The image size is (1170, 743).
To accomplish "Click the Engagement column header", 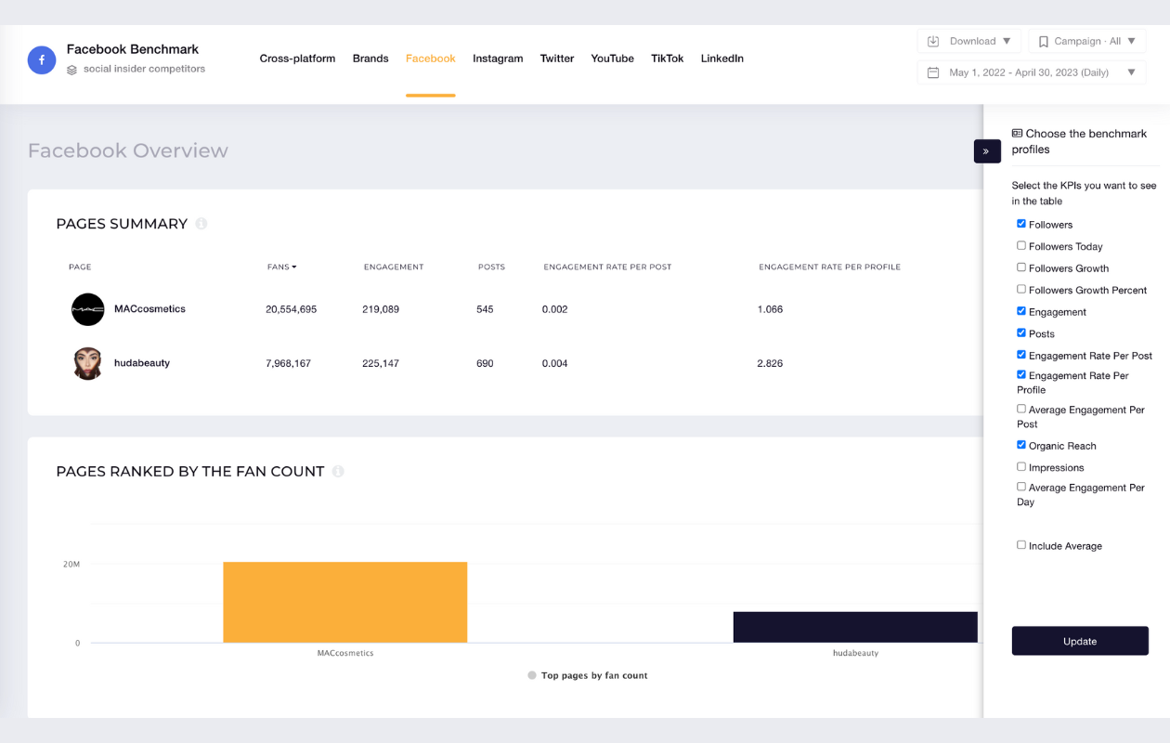I will tap(394, 267).
